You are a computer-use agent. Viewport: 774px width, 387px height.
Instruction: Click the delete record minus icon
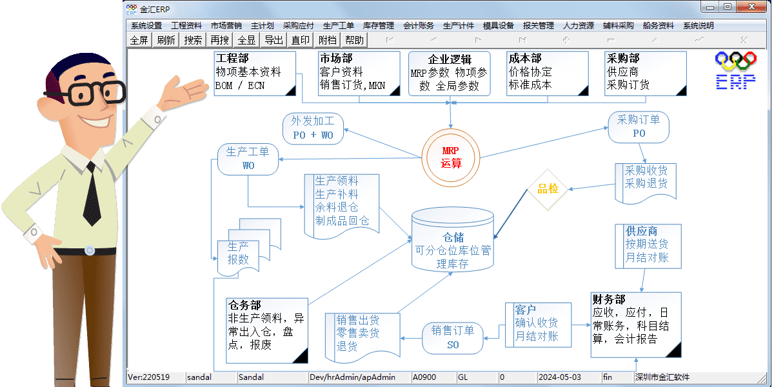[x=611, y=40]
